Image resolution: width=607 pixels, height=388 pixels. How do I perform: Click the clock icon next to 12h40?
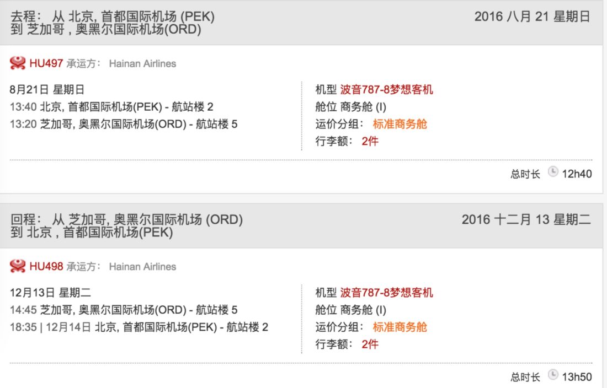click(x=553, y=171)
